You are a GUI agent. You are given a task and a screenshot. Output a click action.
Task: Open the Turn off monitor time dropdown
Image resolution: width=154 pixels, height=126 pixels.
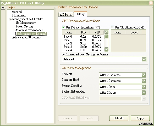point(144,75)
